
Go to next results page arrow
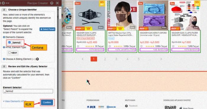pyautogui.click(x=161, y=59)
